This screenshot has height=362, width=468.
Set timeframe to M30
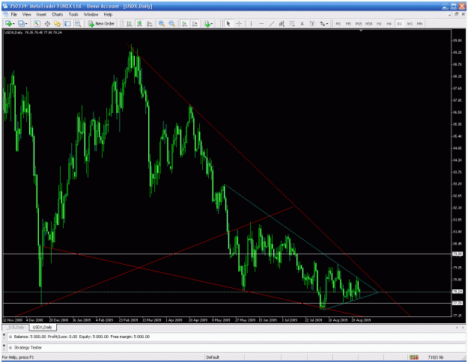point(369,23)
